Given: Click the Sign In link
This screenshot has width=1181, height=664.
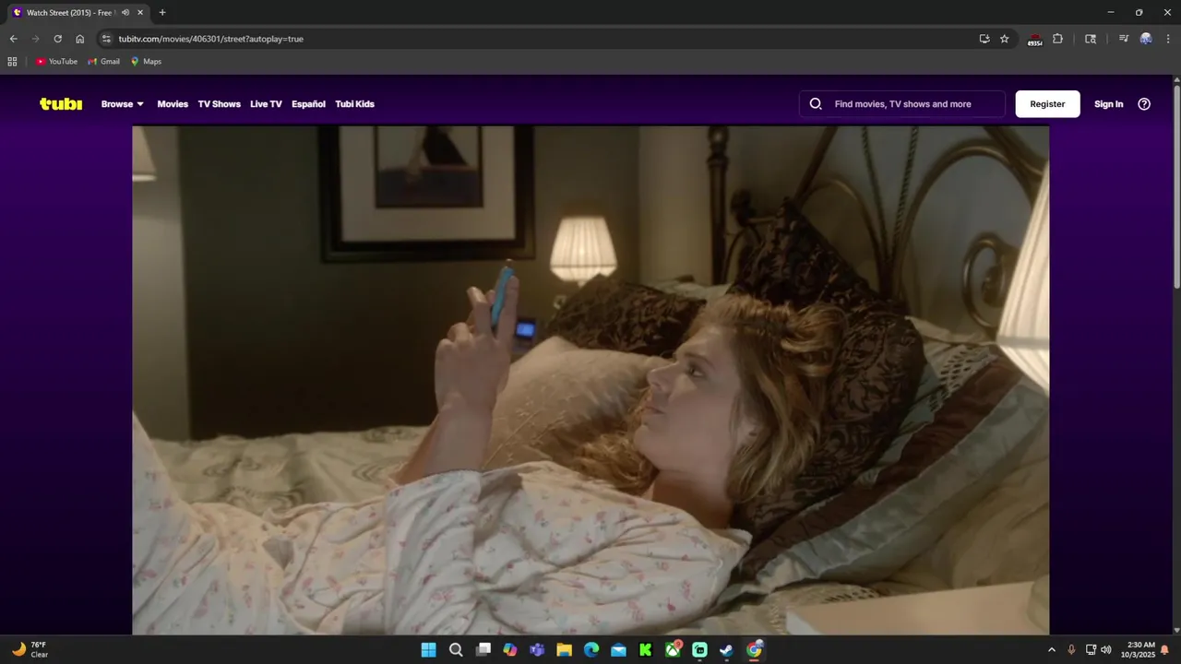Looking at the screenshot, I should point(1108,104).
